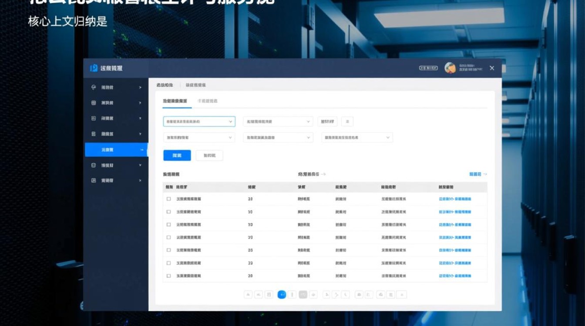Click the blue active page number in pagination
585x326 pixels.
(282, 295)
